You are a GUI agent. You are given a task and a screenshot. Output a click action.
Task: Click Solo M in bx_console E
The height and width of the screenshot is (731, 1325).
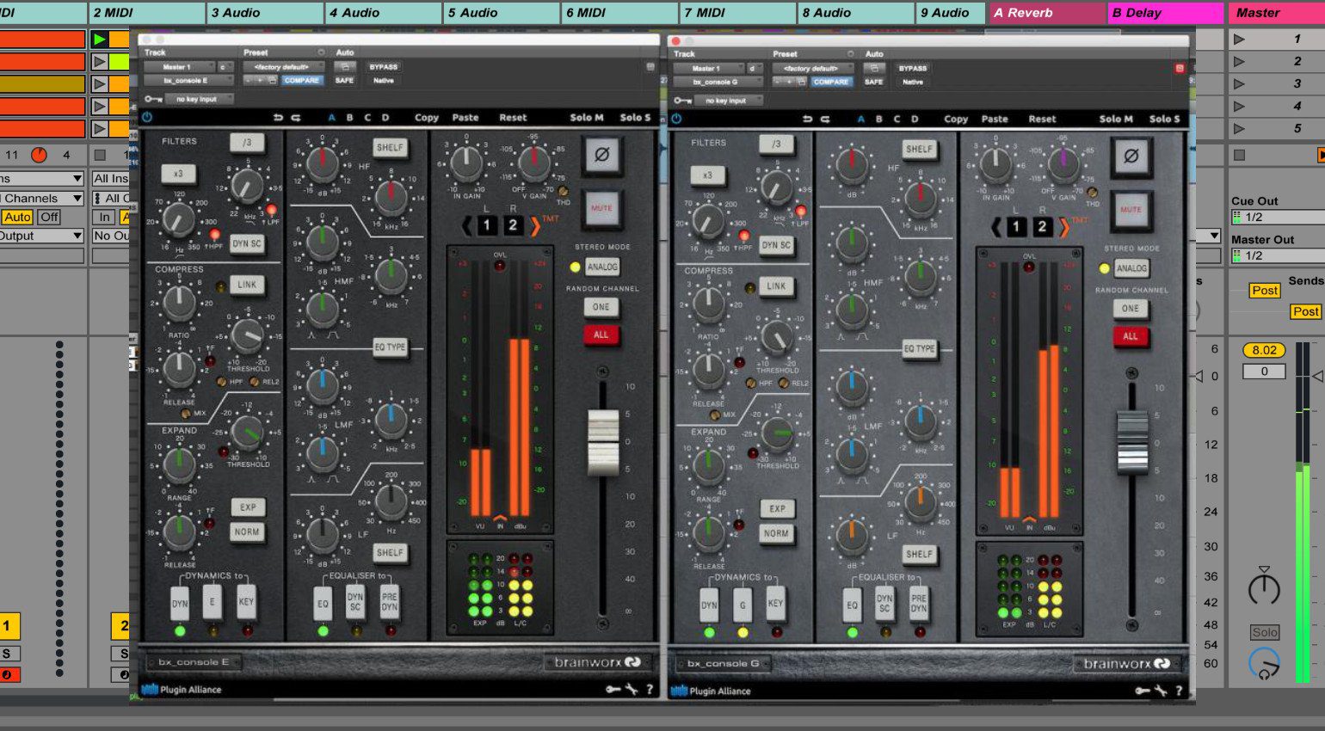(586, 118)
